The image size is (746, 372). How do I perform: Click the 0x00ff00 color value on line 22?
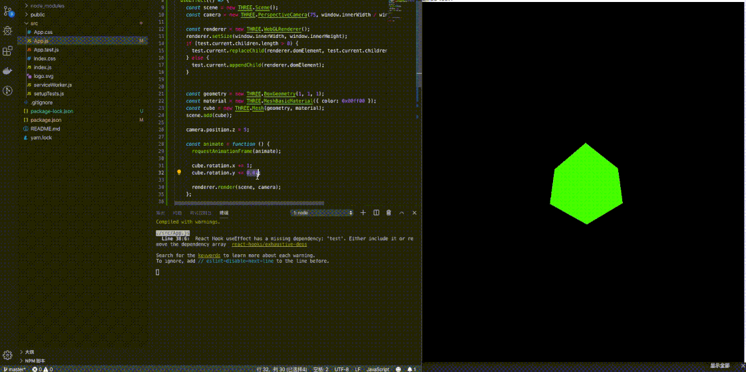pyautogui.click(x=353, y=101)
